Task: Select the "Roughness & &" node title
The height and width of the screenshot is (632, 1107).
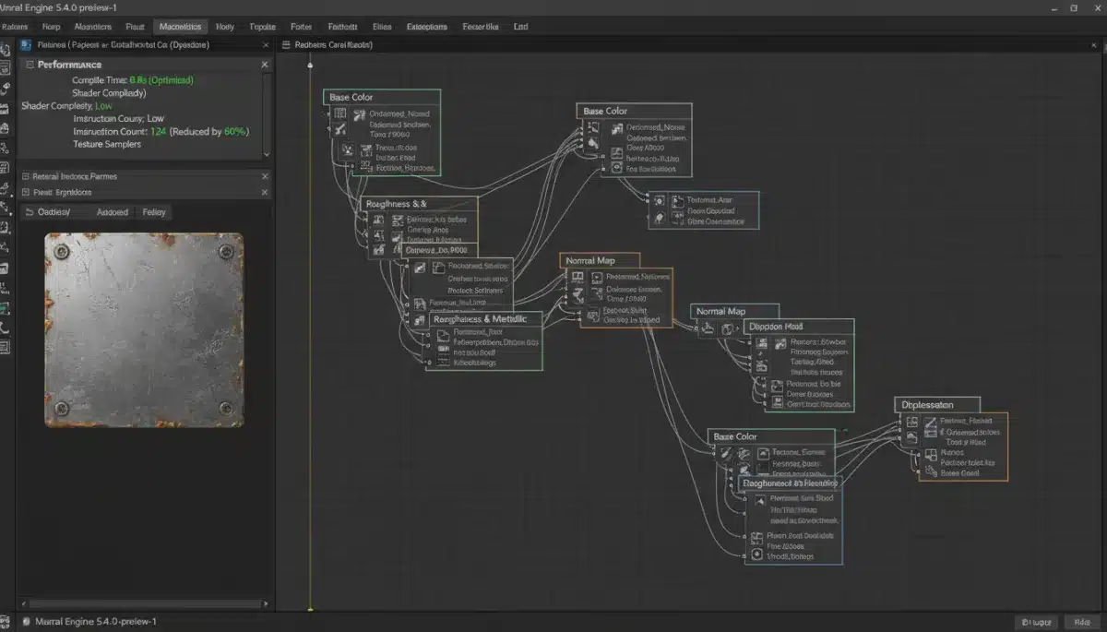Action: click(x=397, y=203)
